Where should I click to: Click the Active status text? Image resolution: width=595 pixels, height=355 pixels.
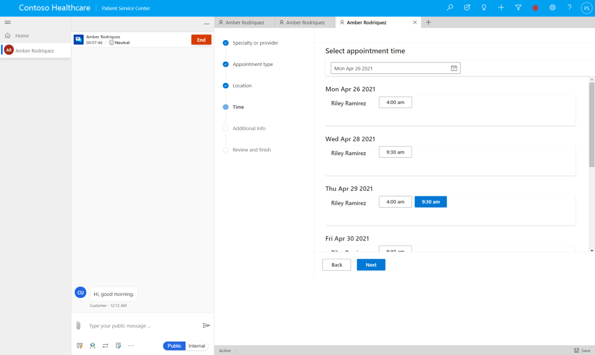(225, 351)
